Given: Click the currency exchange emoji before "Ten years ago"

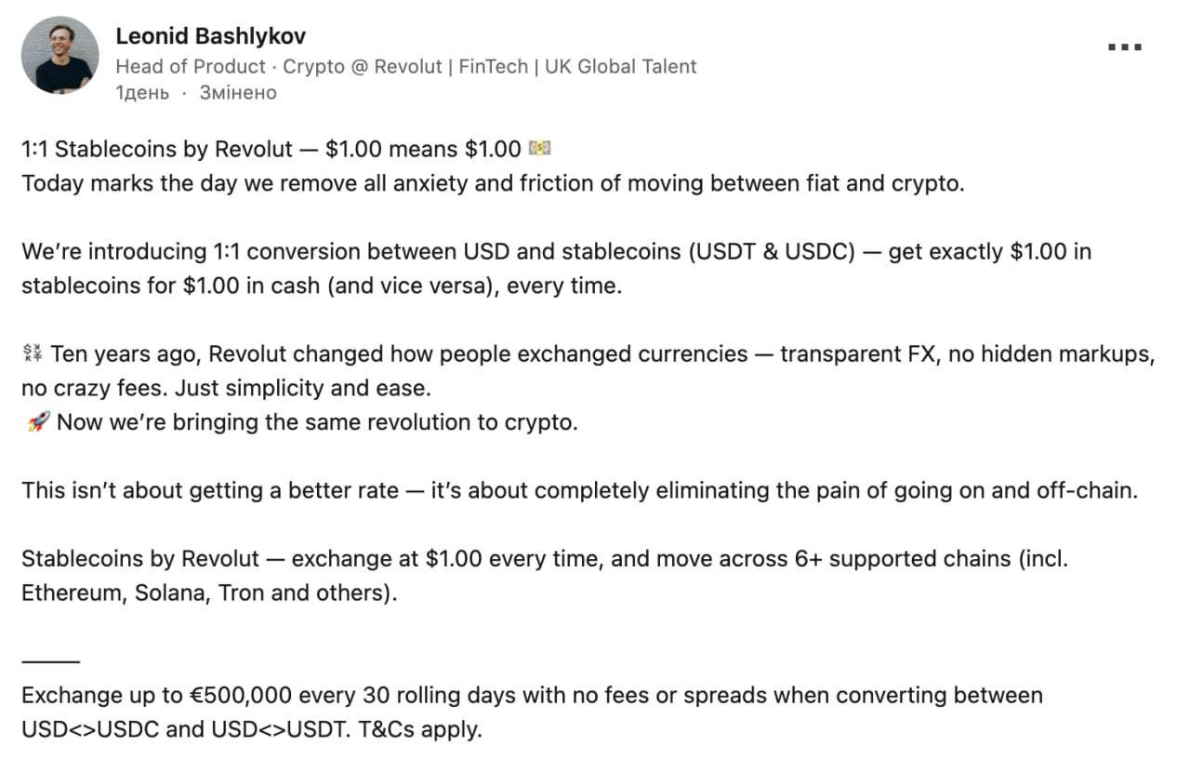Looking at the screenshot, I should click(x=33, y=353).
